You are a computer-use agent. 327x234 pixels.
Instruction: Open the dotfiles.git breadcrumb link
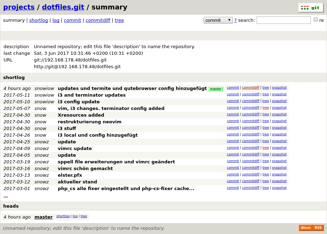63,7
